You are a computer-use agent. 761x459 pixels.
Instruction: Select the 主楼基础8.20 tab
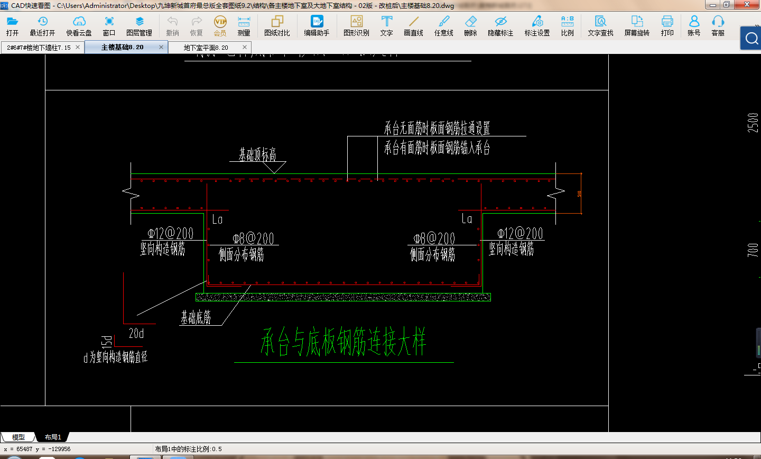pyautogui.click(x=123, y=48)
